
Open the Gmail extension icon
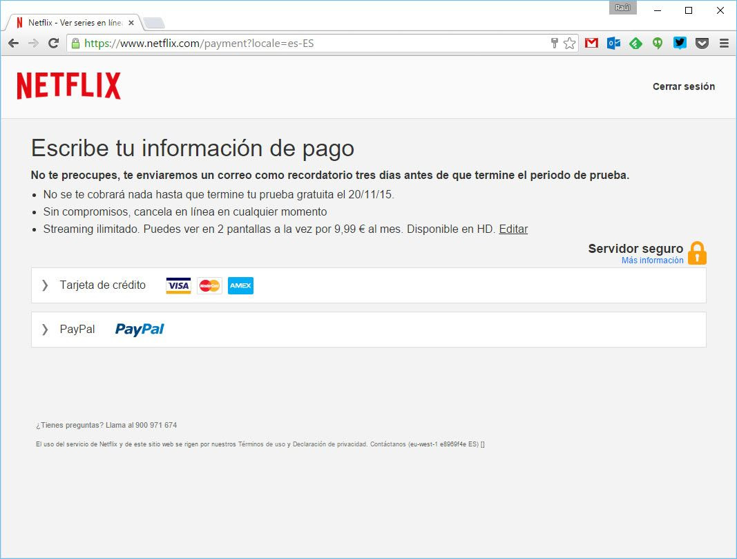591,44
